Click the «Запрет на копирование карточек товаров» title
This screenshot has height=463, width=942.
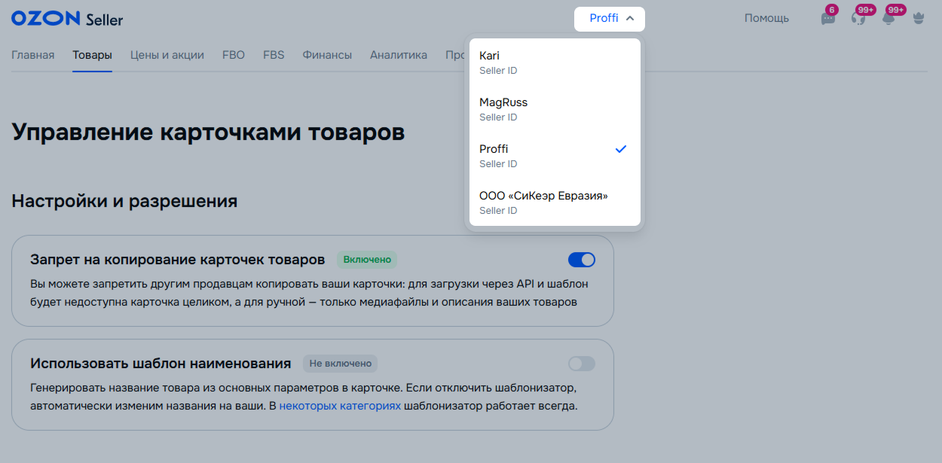[x=178, y=260]
